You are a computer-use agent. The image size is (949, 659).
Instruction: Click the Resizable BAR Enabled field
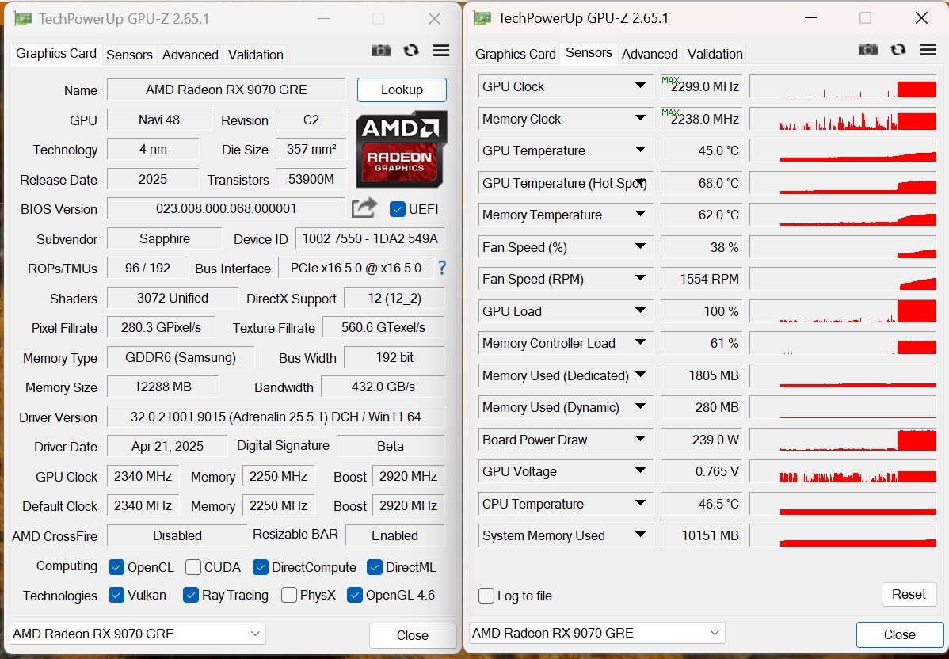click(395, 535)
